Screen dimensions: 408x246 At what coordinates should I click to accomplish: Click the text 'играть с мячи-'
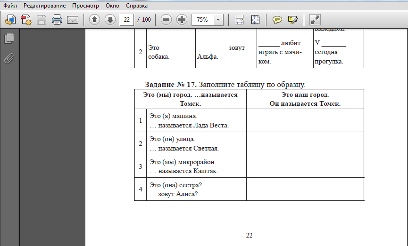[x=280, y=52]
